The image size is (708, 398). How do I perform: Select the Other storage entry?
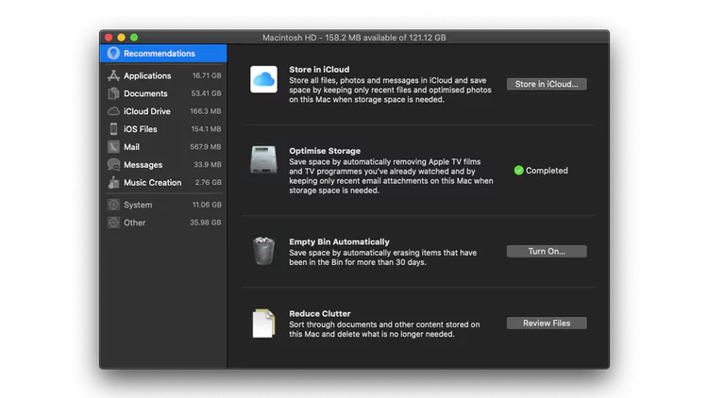[x=135, y=223]
